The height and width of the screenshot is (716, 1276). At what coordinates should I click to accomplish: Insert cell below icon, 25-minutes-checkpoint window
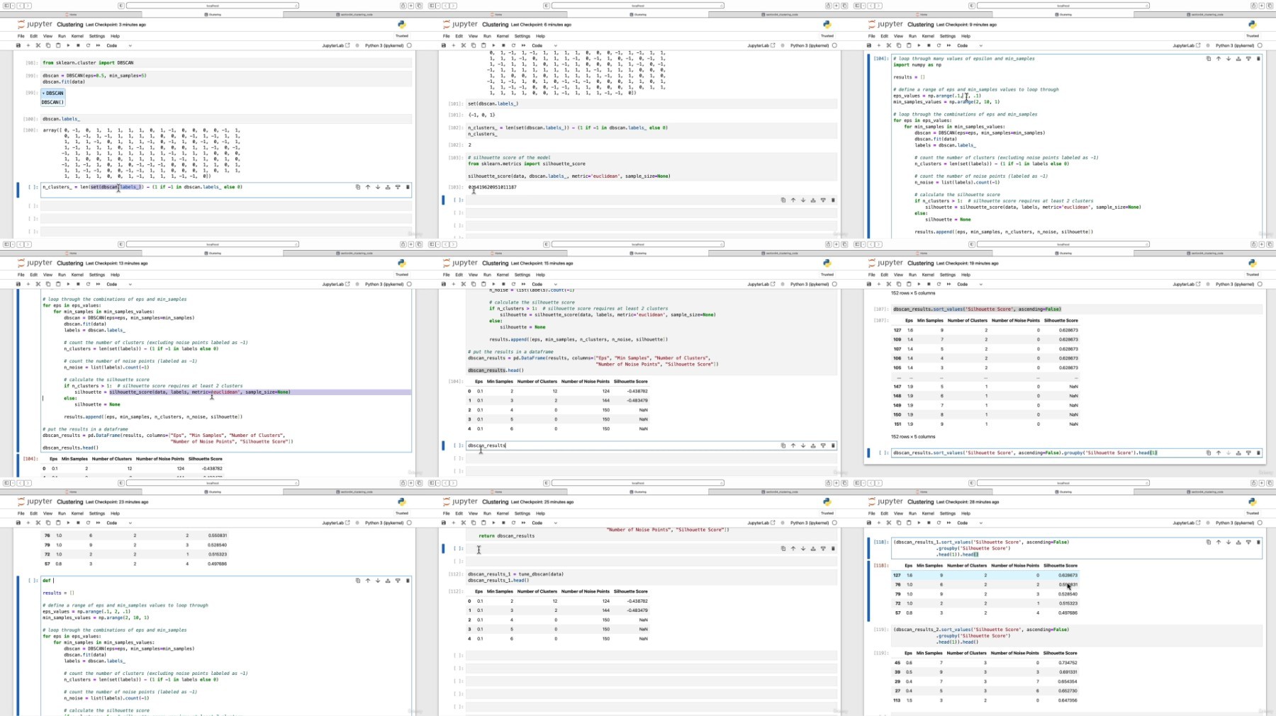[823, 548]
